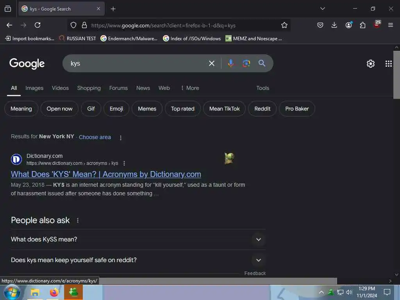Go to Google home via logo
This screenshot has width=400, height=300.
coord(27,64)
